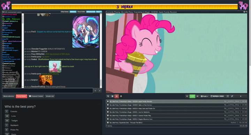Toggle the red Fancy Mode button

(x=22, y=96)
